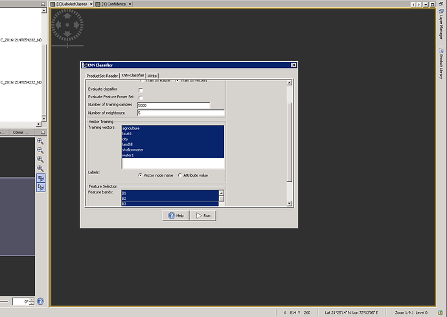Click the third magnifier icon in navigation panel
447x317 pixels.
pyautogui.click(x=40, y=160)
